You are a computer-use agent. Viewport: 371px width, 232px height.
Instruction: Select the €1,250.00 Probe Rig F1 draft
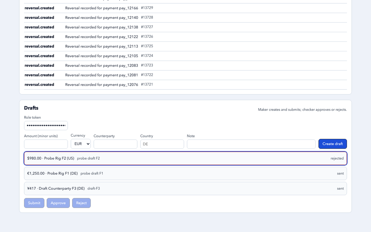tap(185, 174)
